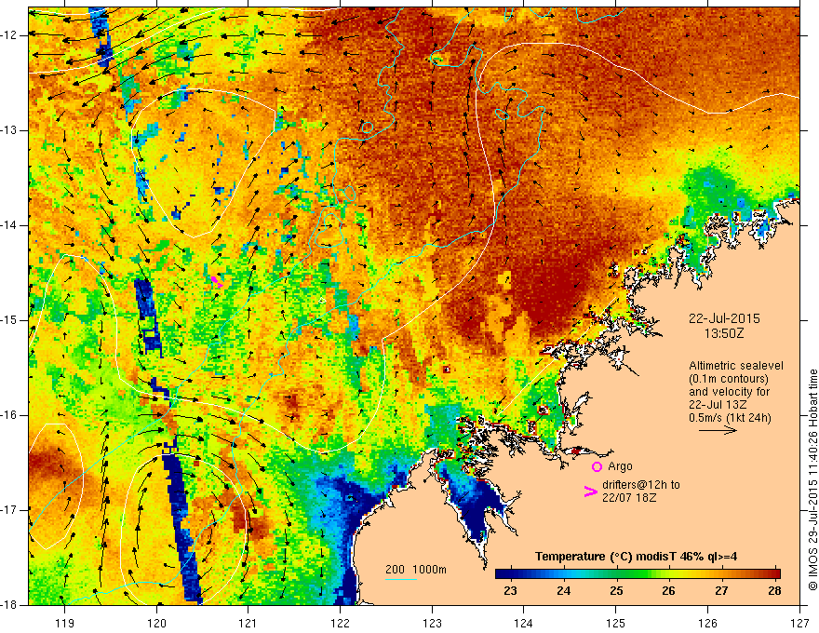The image size is (819, 633).
Task: Click longitude axis label 123
Action: point(432,623)
